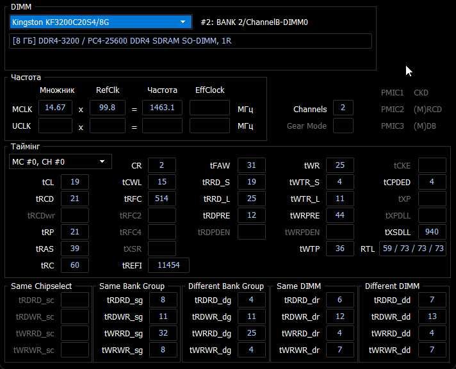Click the CR value 2
This screenshot has height=369, width=456.
[162, 165]
